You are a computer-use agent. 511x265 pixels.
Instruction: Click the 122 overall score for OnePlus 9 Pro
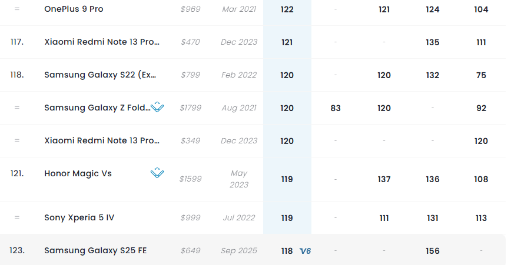(287, 9)
